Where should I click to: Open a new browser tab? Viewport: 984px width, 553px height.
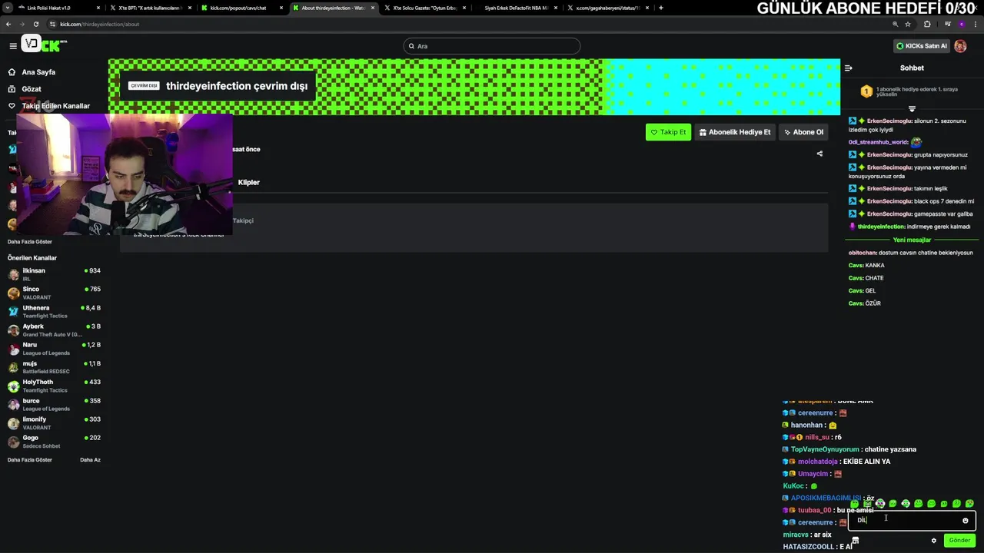coord(661,8)
